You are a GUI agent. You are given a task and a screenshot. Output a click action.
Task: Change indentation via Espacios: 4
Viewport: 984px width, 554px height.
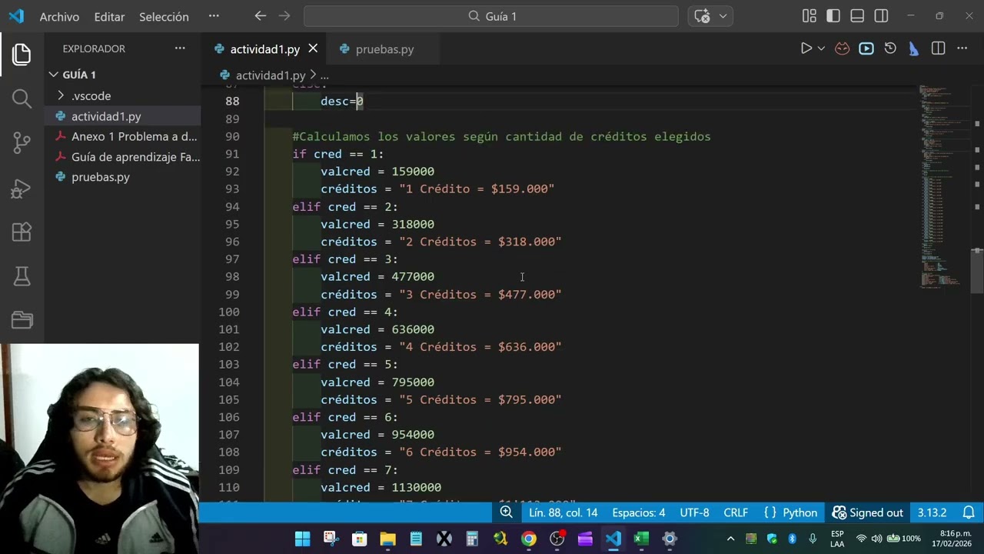(x=639, y=512)
